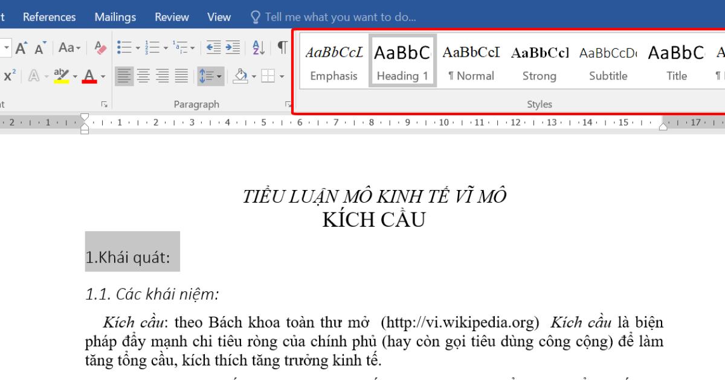Screen dimensions: 725x380
Task: Switch to the View ribbon tab
Action: click(219, 17)
